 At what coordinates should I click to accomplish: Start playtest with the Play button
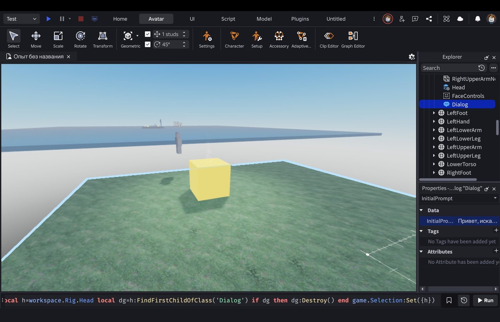[49, 19]
